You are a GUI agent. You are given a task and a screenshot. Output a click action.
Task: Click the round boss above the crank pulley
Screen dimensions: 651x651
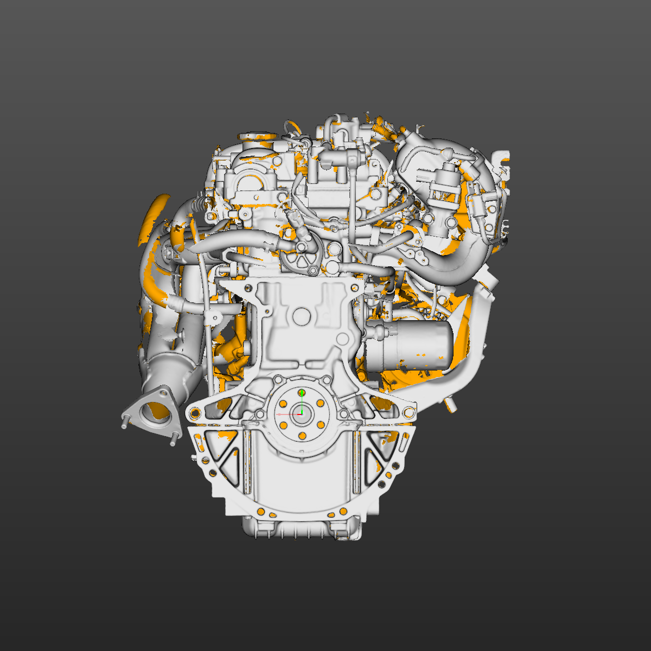(x=300, y=315)
